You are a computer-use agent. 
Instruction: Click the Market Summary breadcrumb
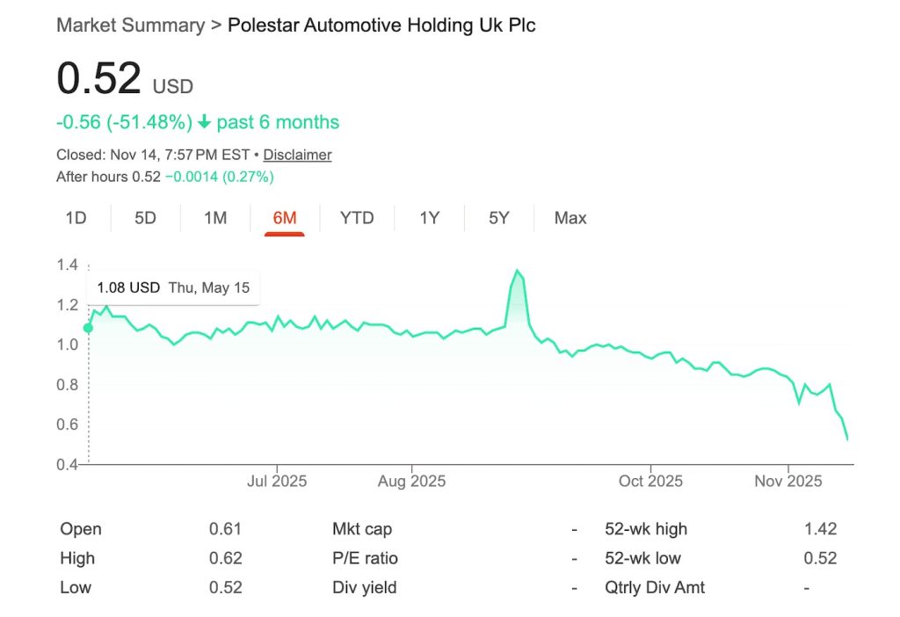128,25
